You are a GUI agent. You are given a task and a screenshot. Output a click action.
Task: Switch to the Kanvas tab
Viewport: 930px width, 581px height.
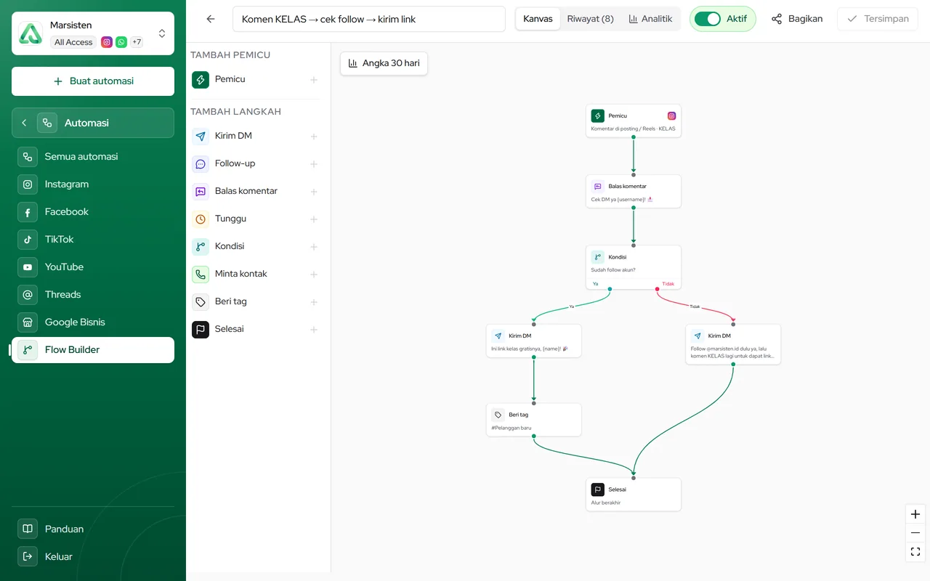pyautogui.click(x=538, y=19)
